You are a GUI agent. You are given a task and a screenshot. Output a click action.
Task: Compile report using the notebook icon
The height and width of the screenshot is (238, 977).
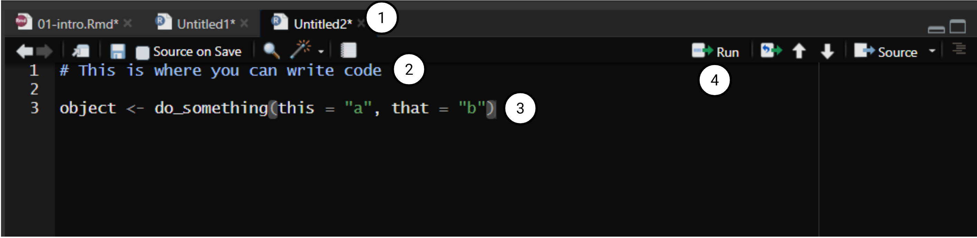pos(348,50)
